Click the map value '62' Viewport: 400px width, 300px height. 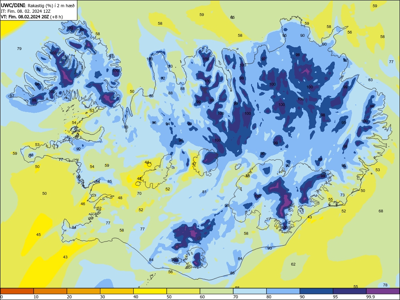click(x=293, y=264)
